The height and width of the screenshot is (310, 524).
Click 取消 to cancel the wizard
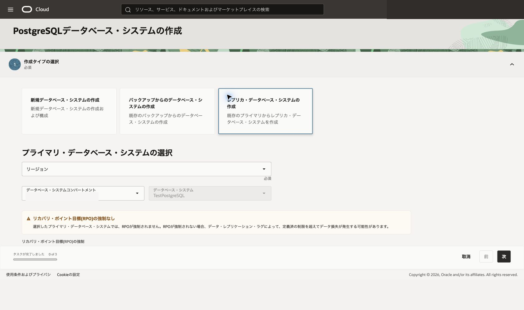[466, 257]
